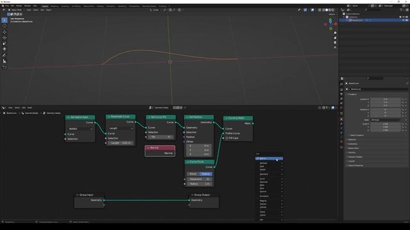This screenshot has width=410, height=230.
Task: Enable Fill Caps checkbox on Curve to Mesh
Action: coord(227,138)
